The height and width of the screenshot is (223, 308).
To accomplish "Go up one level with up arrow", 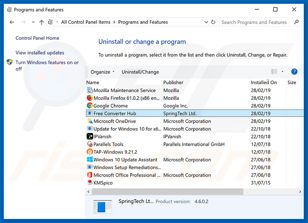I will (41, 22).
